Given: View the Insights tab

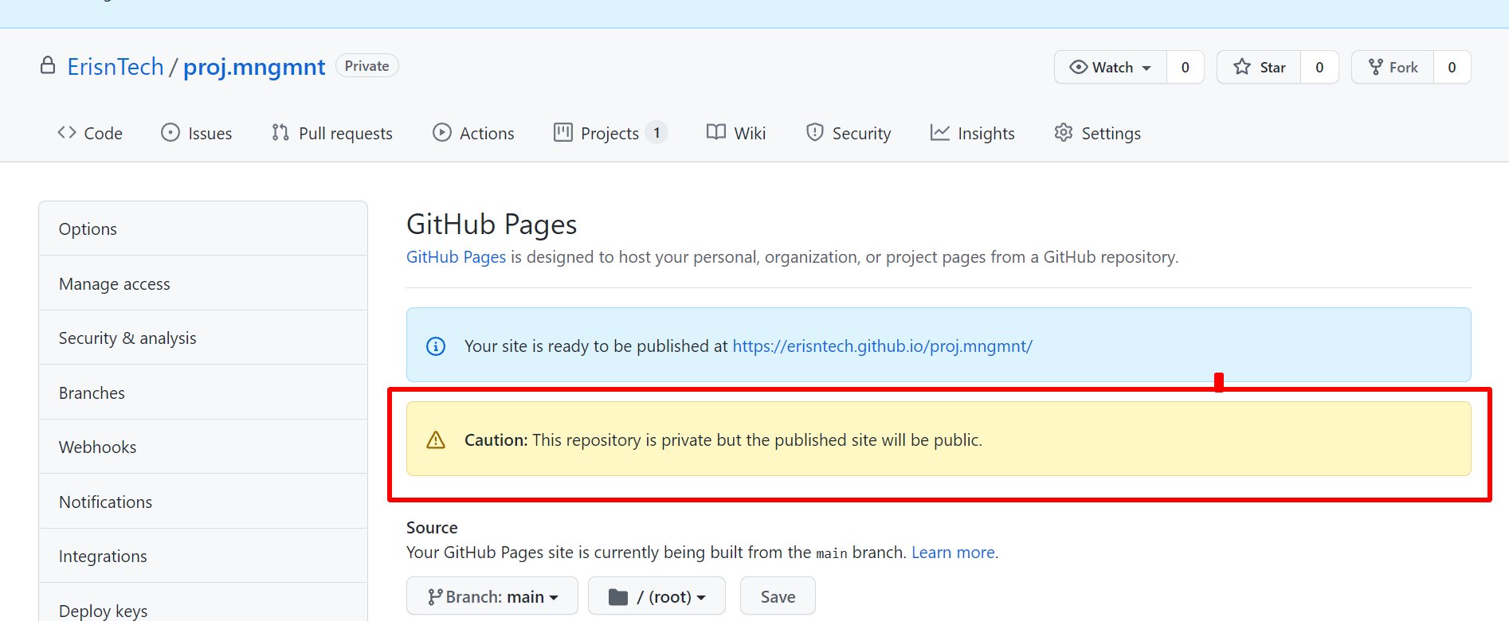Looking at the screenshot, I should (x=973, y=133).
